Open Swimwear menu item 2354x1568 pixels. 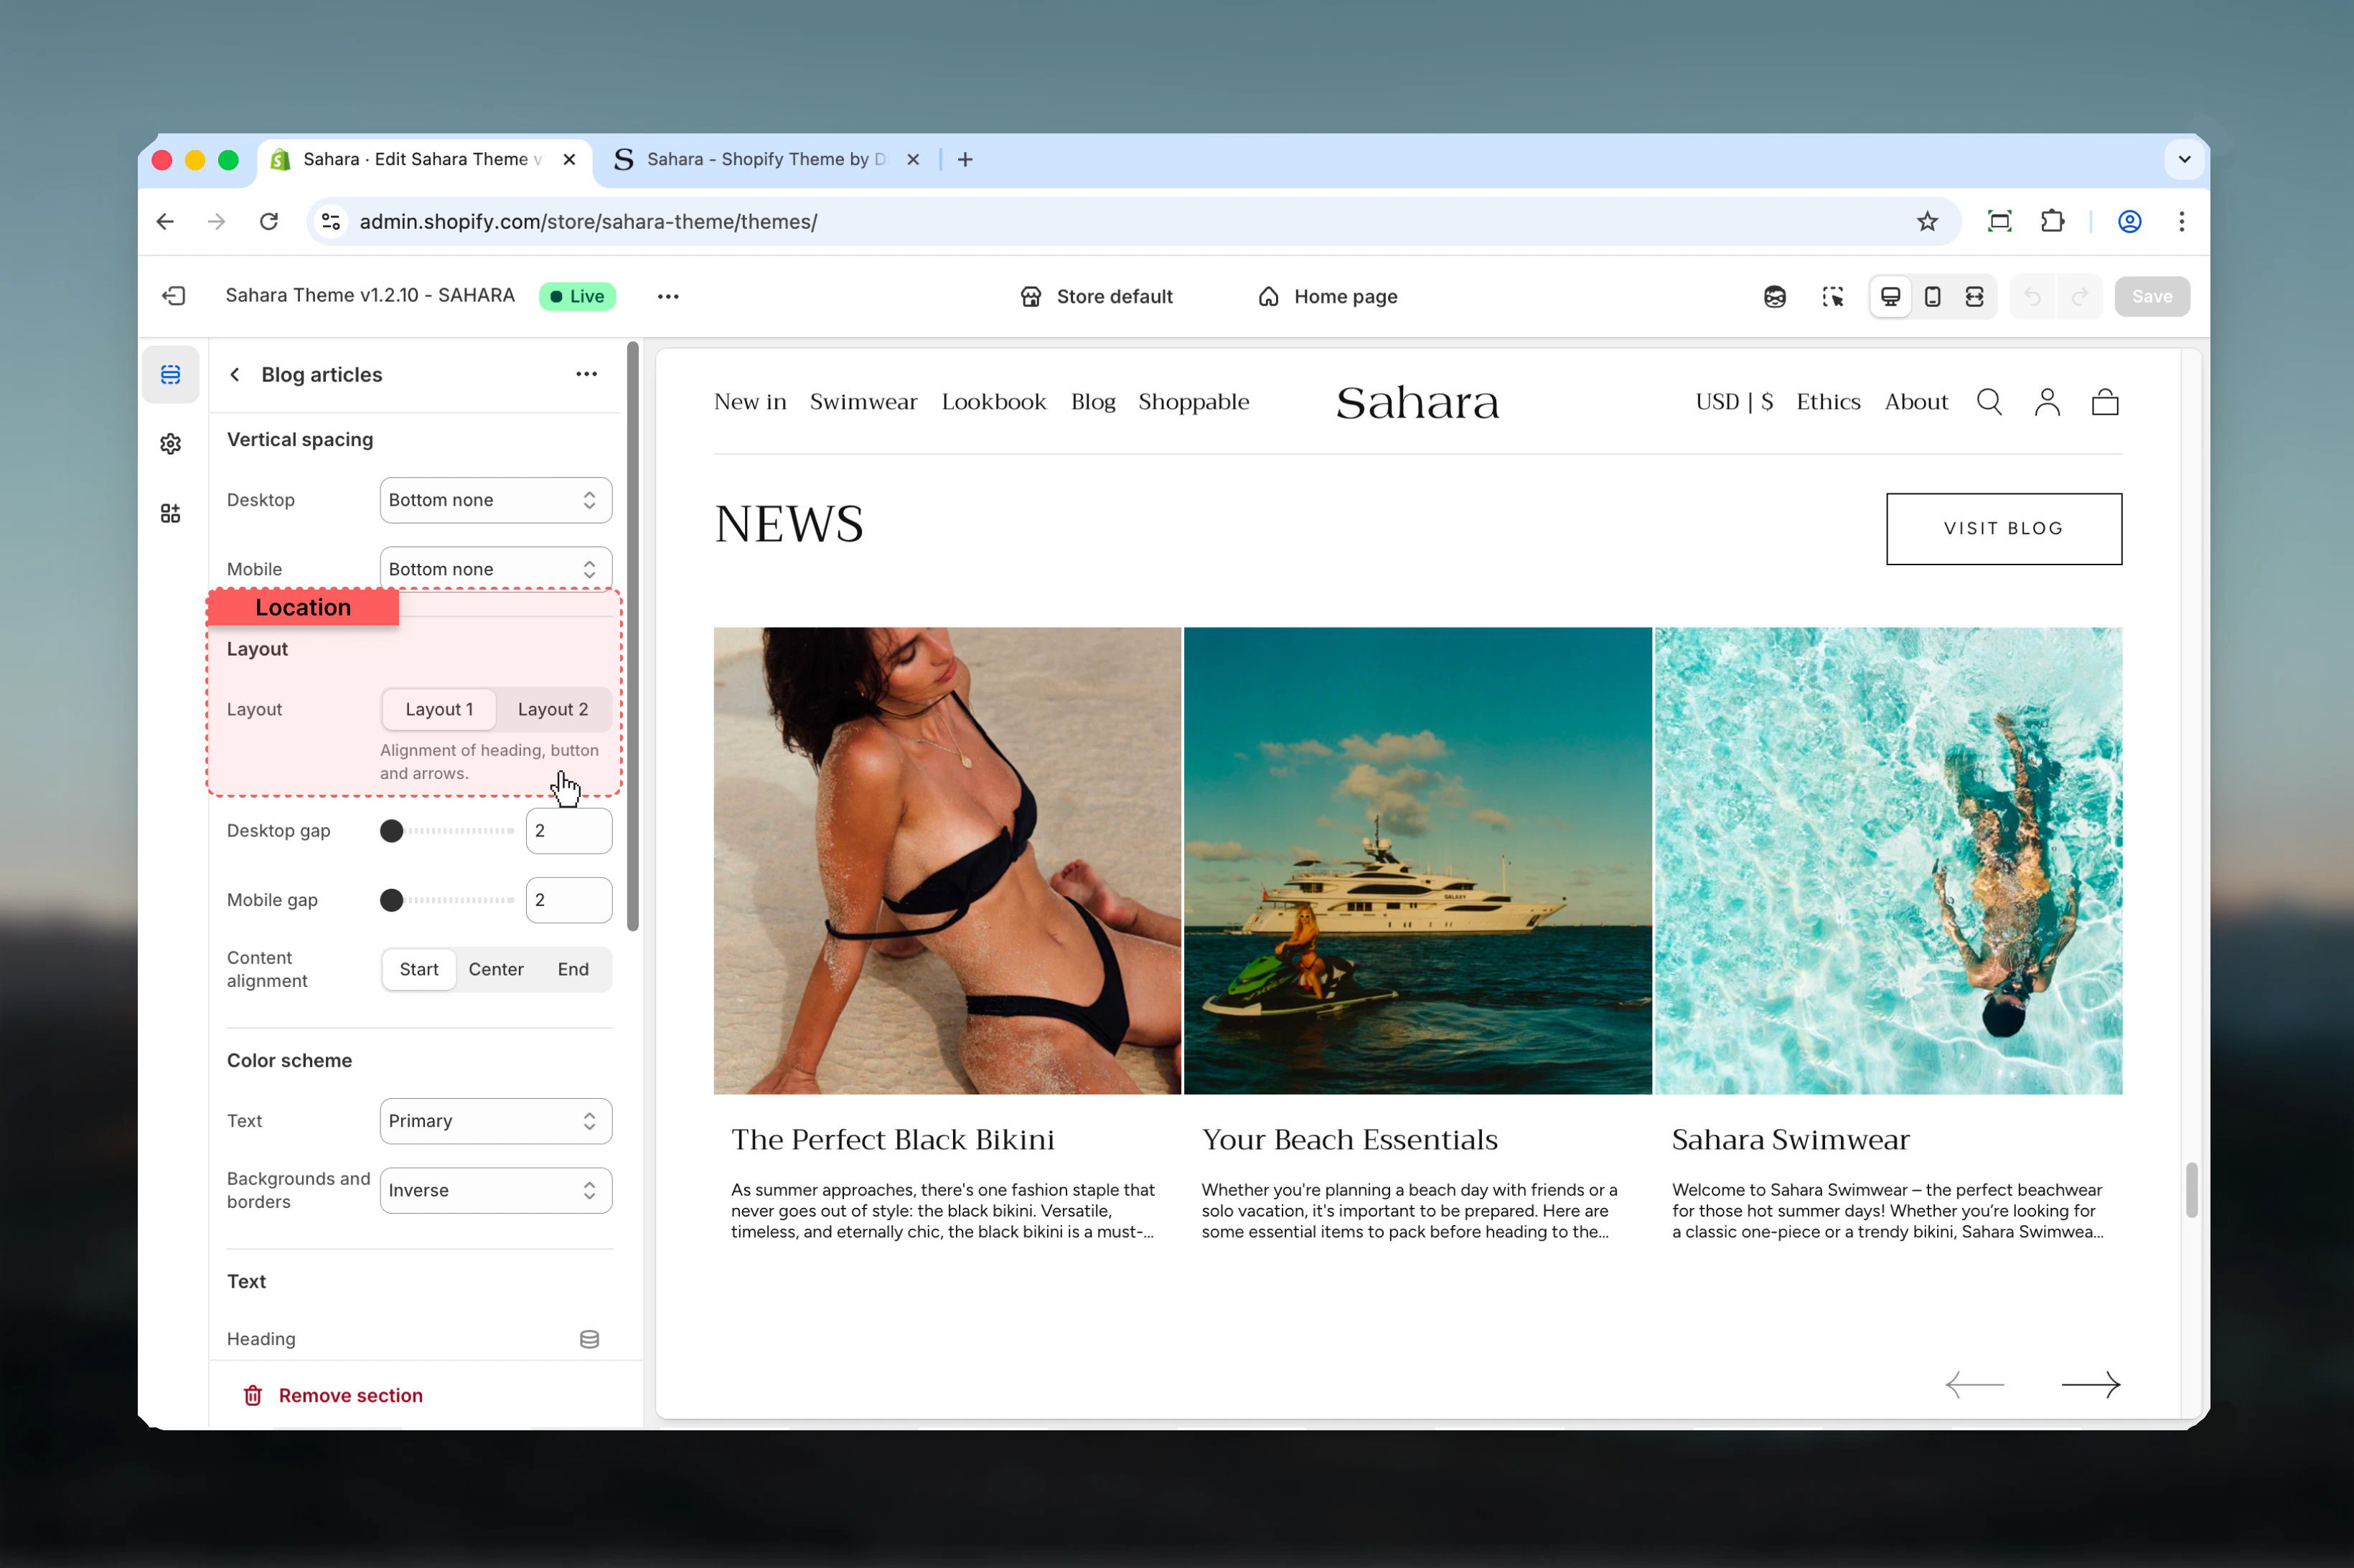[863, 402]
